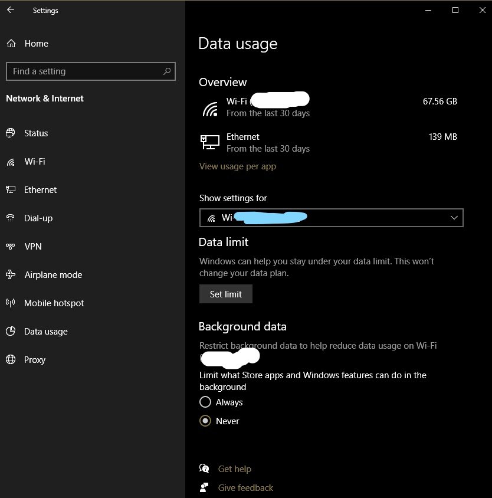
Task: Click the back arrow in Settings
Action: 11,10
